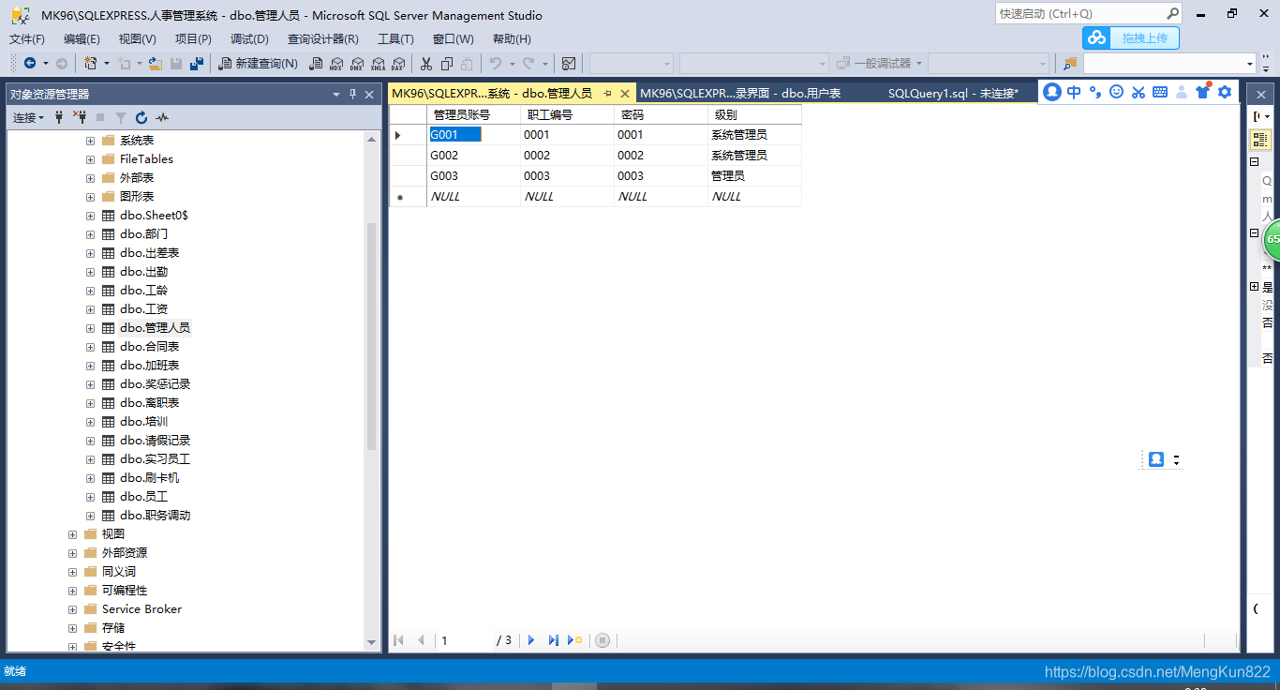
Task: Select dbo.工资 table in the tree
Action: tap(143, 309)
